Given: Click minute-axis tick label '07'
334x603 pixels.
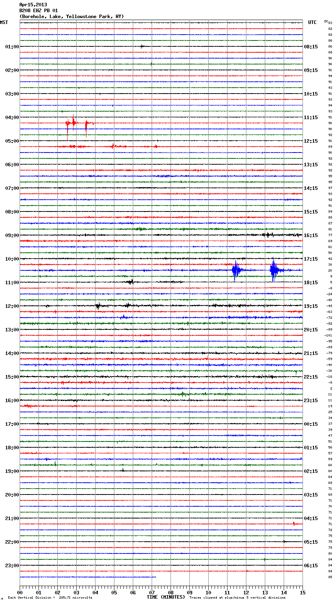Looking at the screenshot, I should coord(152,593).
